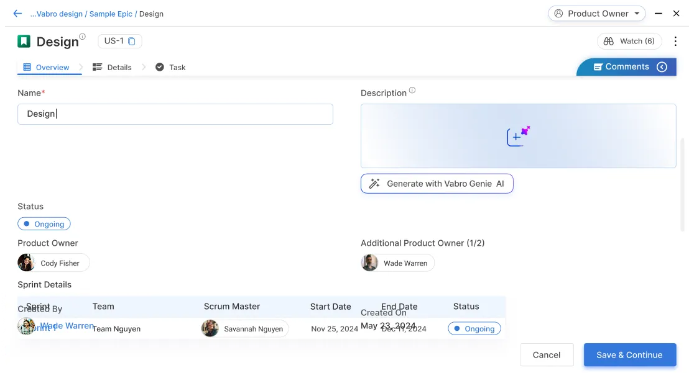Click the green Design user story icon
This screenshot has width=689, height=373.
[24, 42]
